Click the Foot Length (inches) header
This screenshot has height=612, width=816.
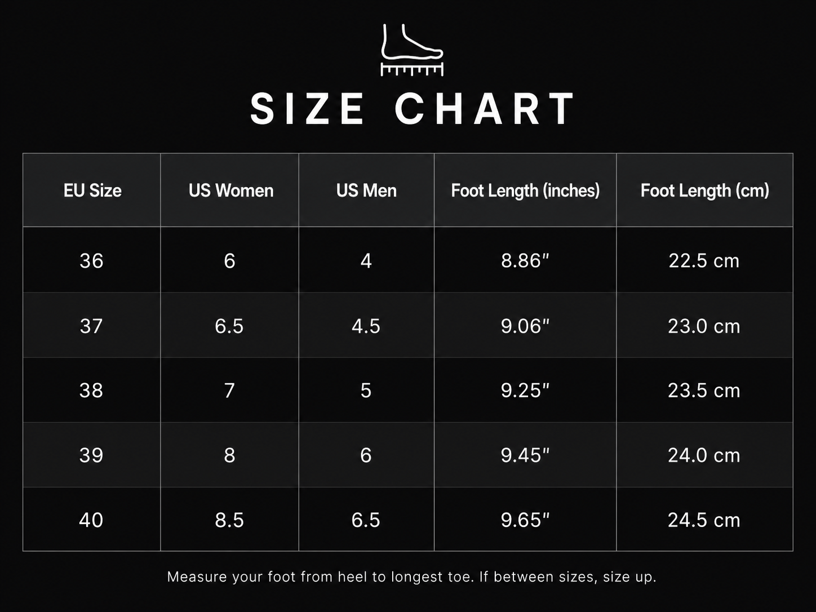(x=525, y=190)
